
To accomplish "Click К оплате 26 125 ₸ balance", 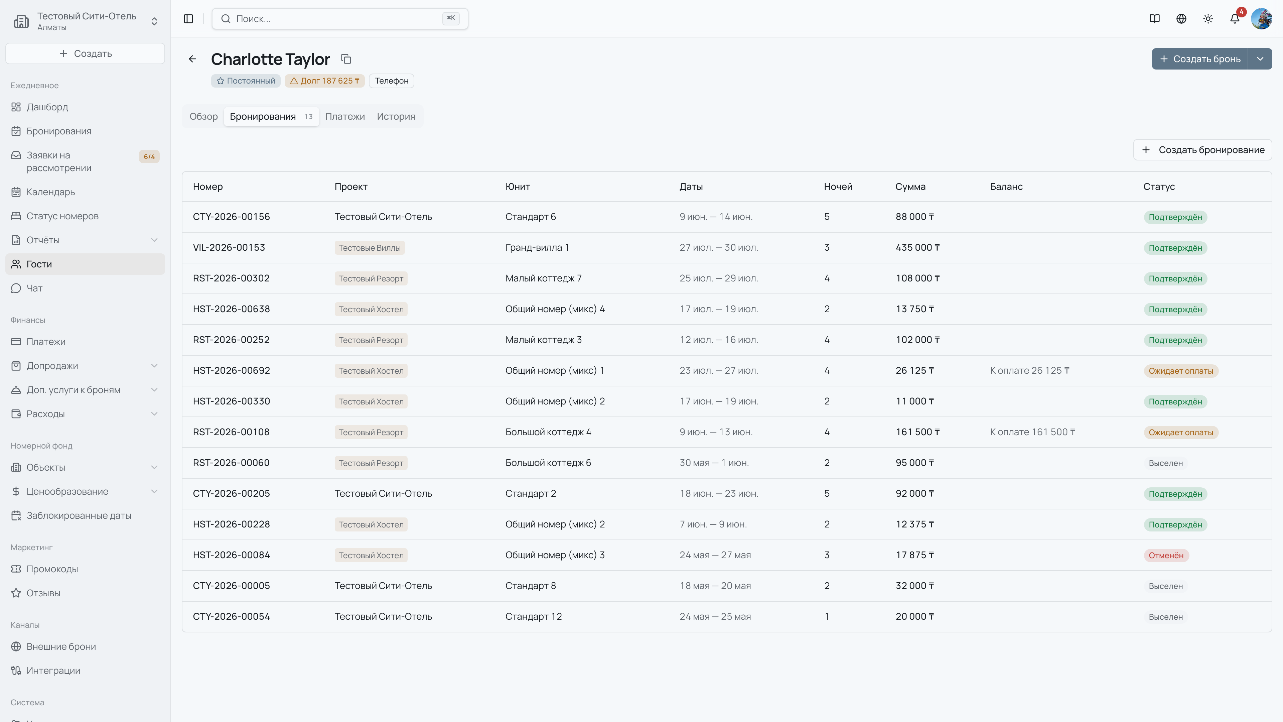I will pos(1029,371).
